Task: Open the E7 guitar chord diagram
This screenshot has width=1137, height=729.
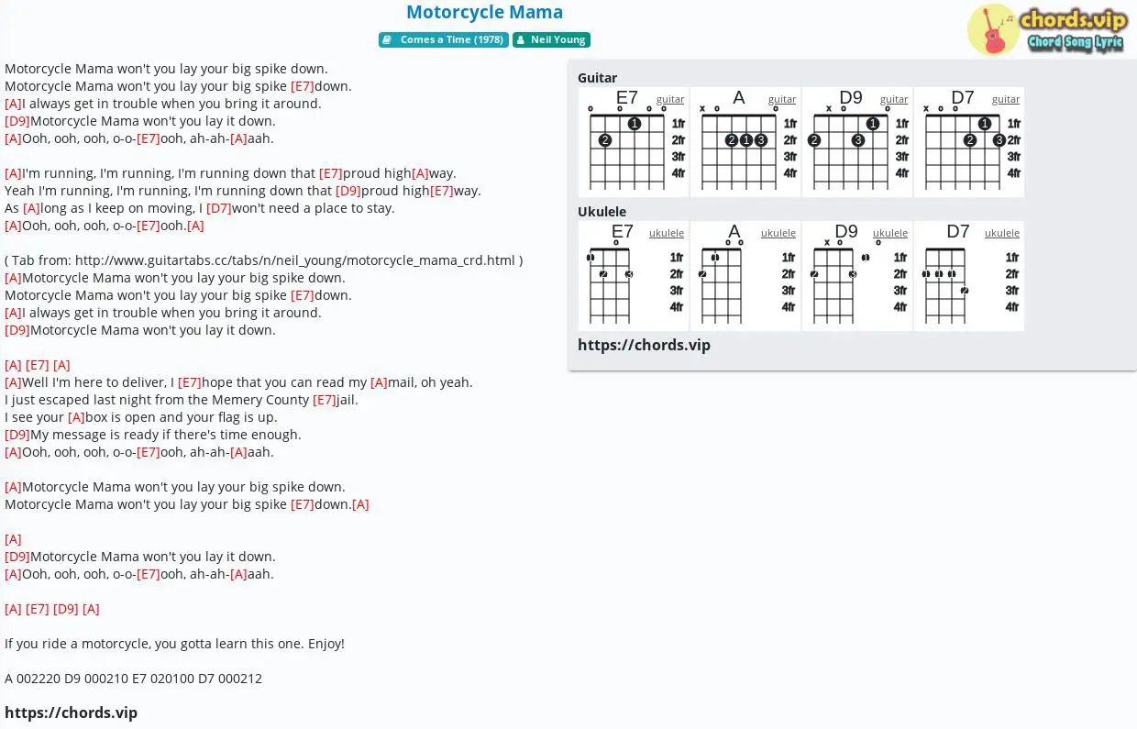Action: 634,142
